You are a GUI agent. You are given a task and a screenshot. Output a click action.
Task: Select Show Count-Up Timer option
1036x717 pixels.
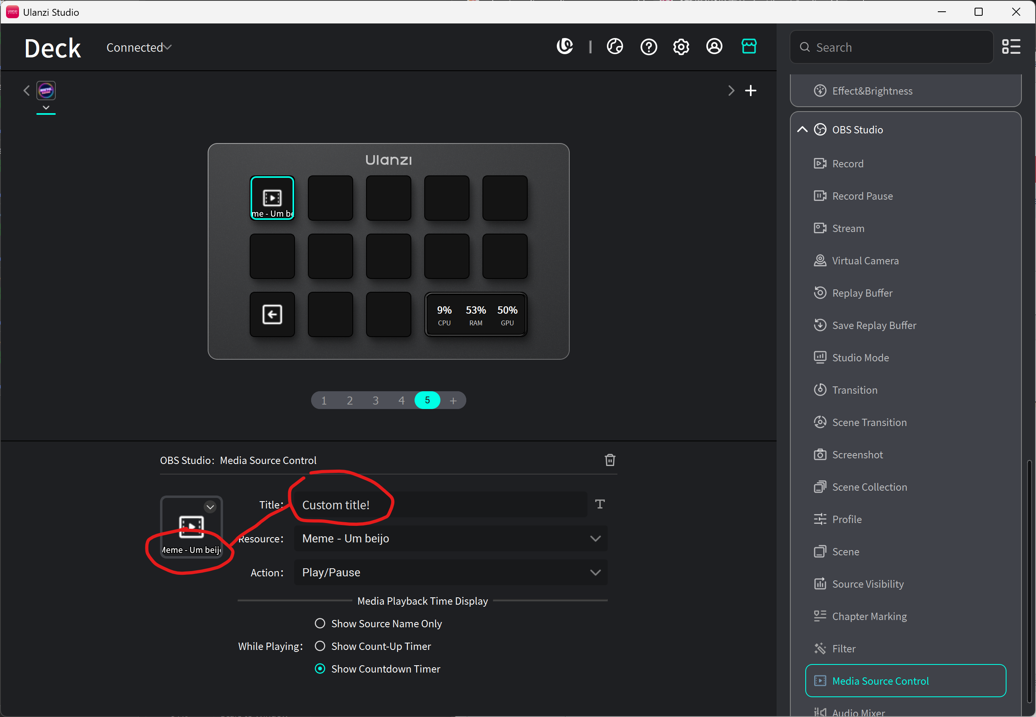(320, 646)
